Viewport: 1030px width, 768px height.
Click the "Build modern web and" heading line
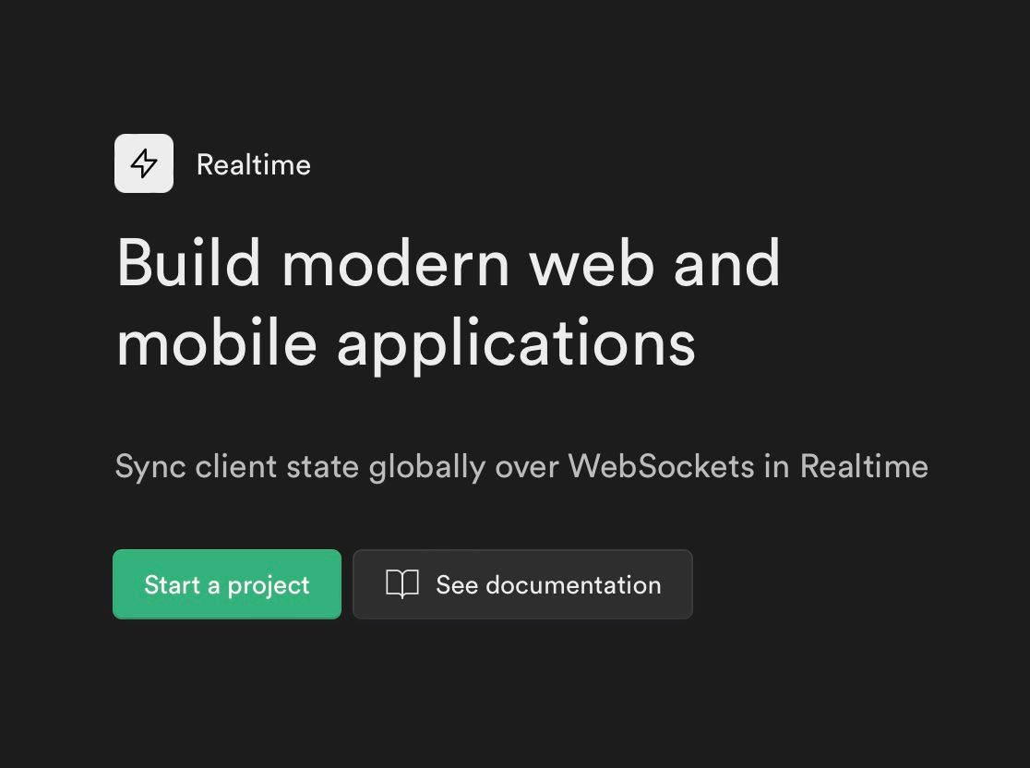[x=449, y=264]
